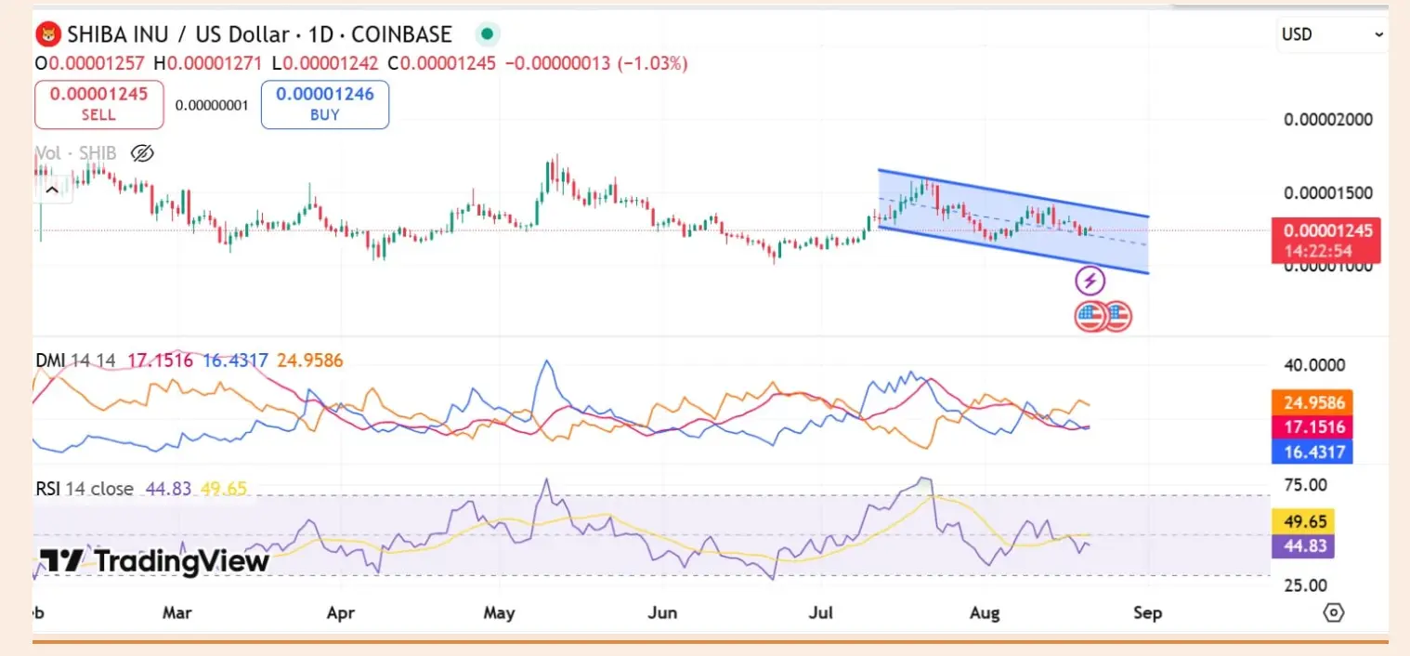Click the purple RSI value tag 44.83
The height and width of the screenshot is (656, 1410).
1303,546
